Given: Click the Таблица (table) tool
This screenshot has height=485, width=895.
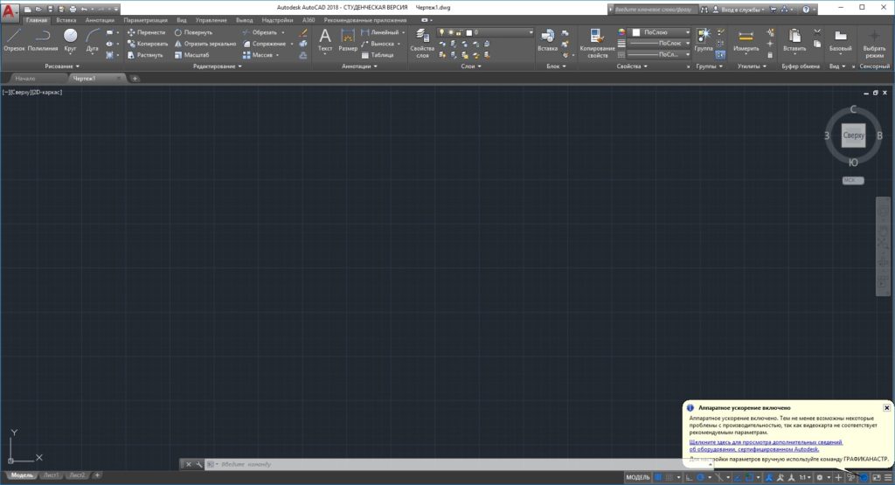Looking at the screenshot, I should 378,55.
